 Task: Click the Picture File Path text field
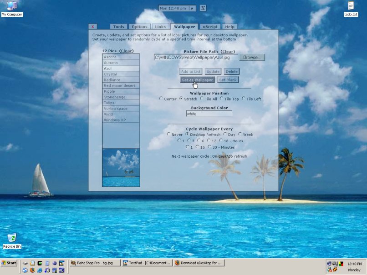(196, 57)
